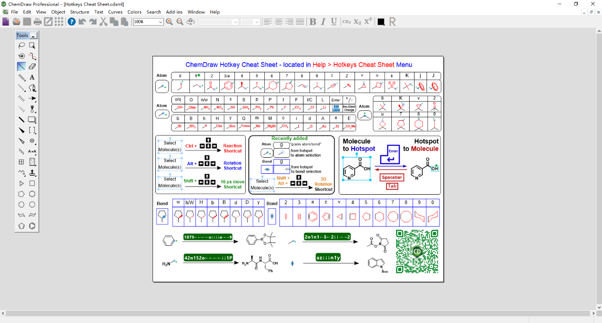
Task: Open the Structure menu
Action: coord(80,12)
